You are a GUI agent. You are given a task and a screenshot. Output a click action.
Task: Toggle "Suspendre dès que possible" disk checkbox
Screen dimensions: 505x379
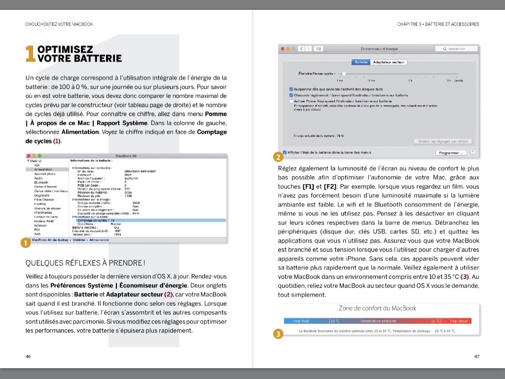coord(291,89)
